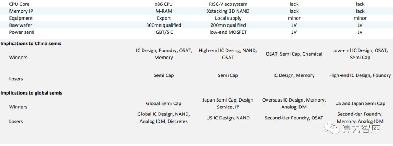Click 'Implications to China semis' heading
The image size is (393, 146).
(31, 43)
